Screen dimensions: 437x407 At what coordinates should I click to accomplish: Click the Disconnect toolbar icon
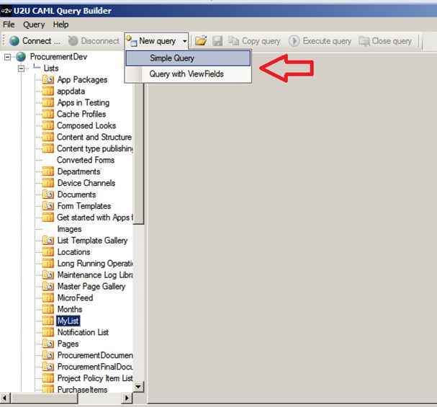[73, 41]
